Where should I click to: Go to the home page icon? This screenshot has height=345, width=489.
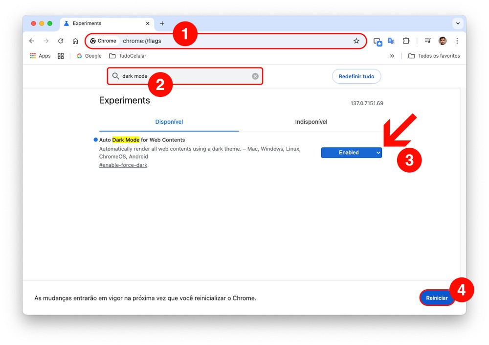(x=75, y=41)
